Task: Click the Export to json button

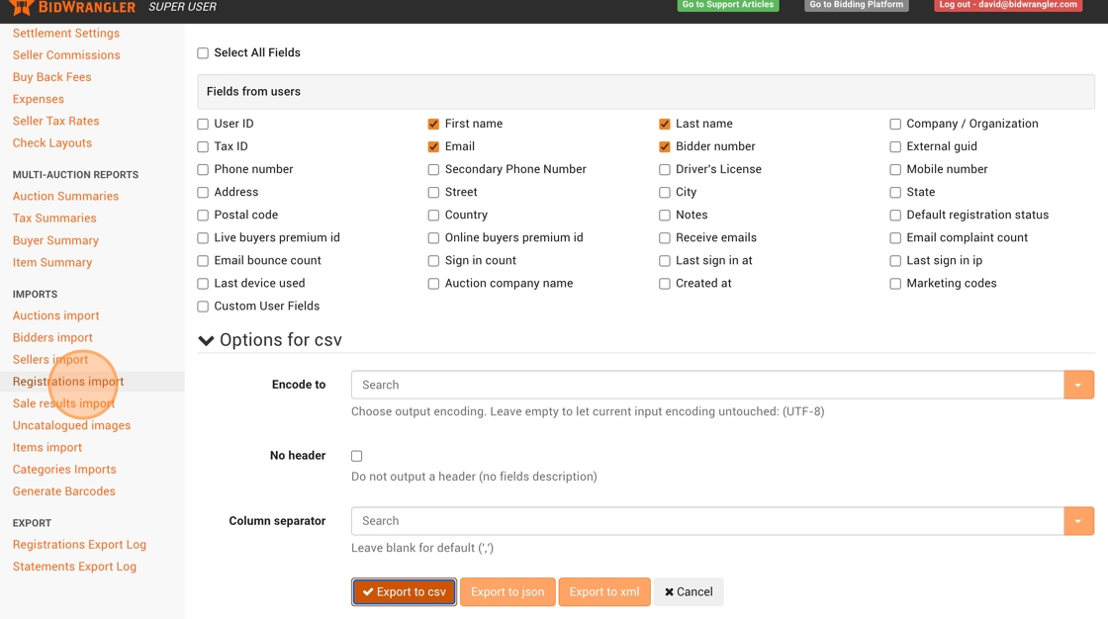Action: [508, 592]
